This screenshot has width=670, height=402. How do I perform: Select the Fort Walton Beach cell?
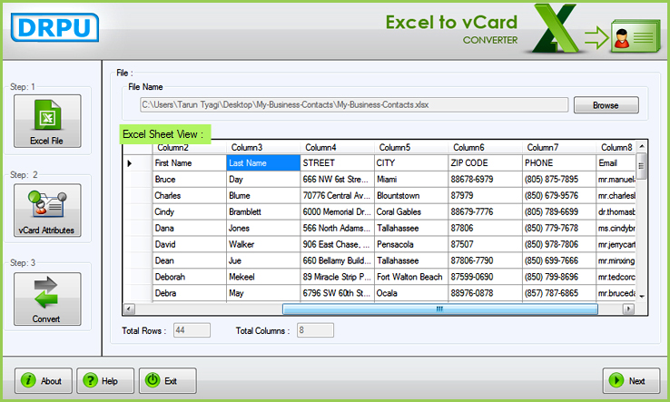(x=411, y=277)
